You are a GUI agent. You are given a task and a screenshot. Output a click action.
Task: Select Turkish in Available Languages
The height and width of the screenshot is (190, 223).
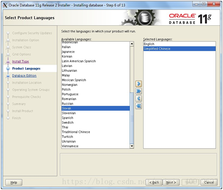(x=95, y=136)
